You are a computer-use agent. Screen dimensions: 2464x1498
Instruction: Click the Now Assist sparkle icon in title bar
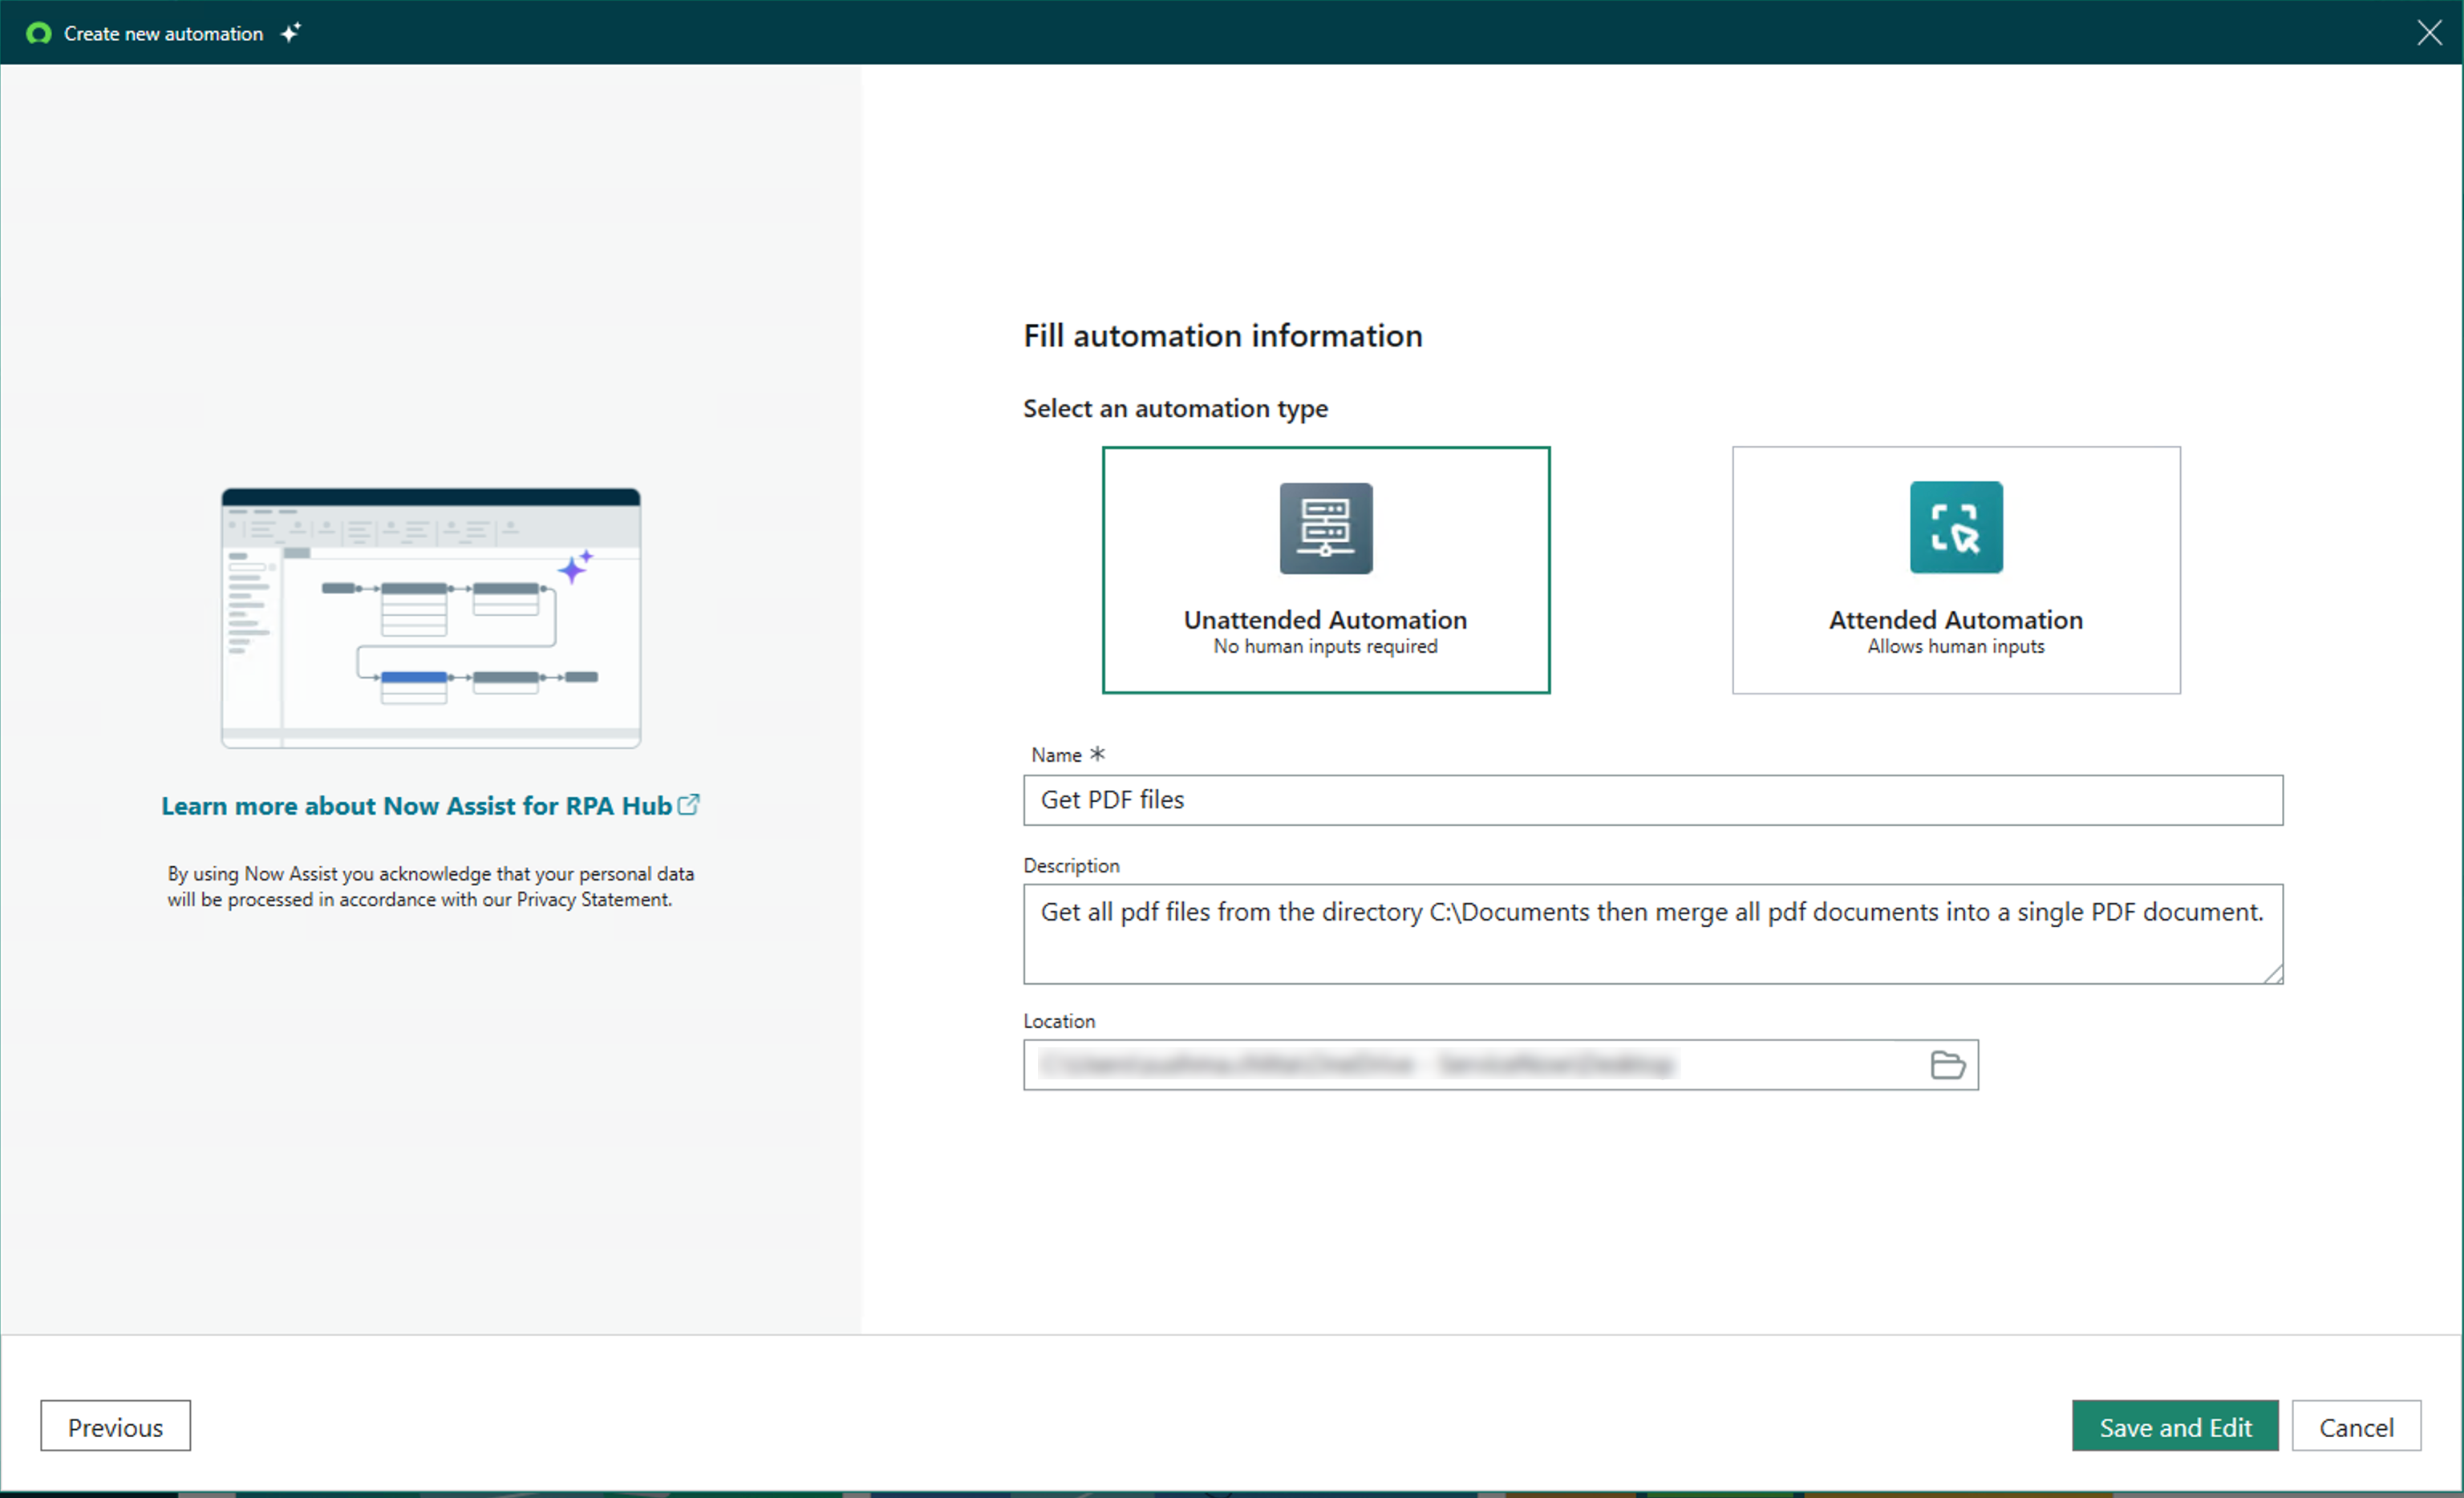pyautogui.click(x=291, y=33)
